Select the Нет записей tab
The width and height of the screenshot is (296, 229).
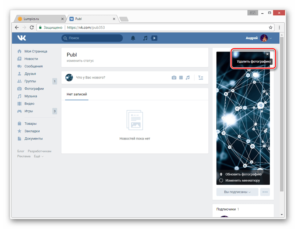pyautogui.click(x=77, y=94)
